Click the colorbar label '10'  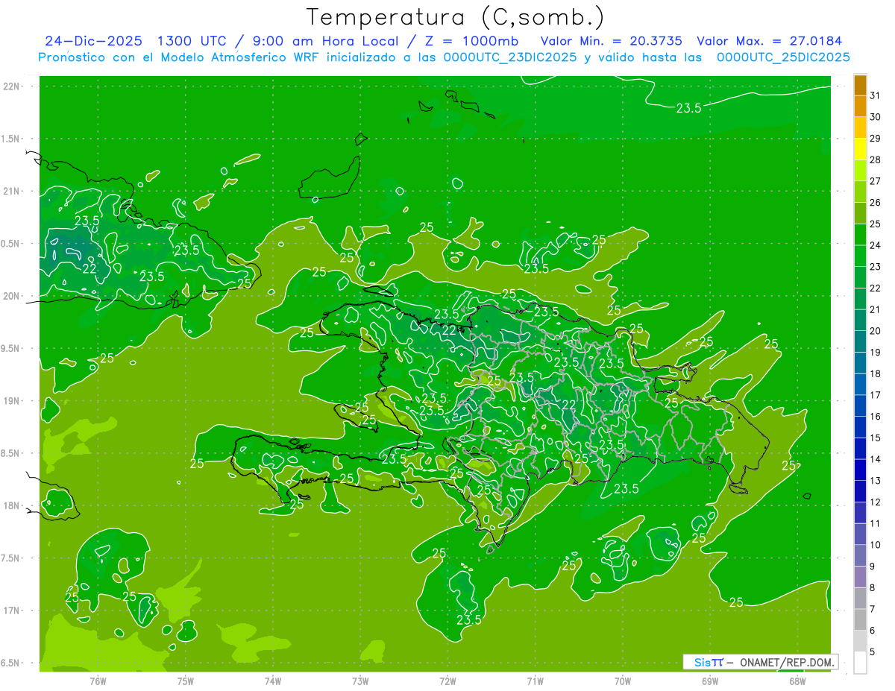(x=876, y=545)
